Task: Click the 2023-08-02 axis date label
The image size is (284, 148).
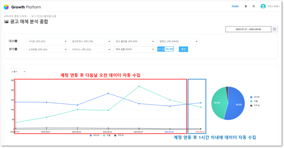Action: pos(77,132)
